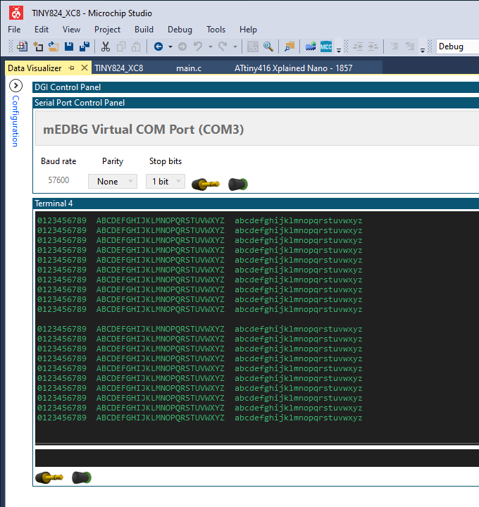
Task: Toggle the serial port green-ringed socket
Action: tap(238, 184)
